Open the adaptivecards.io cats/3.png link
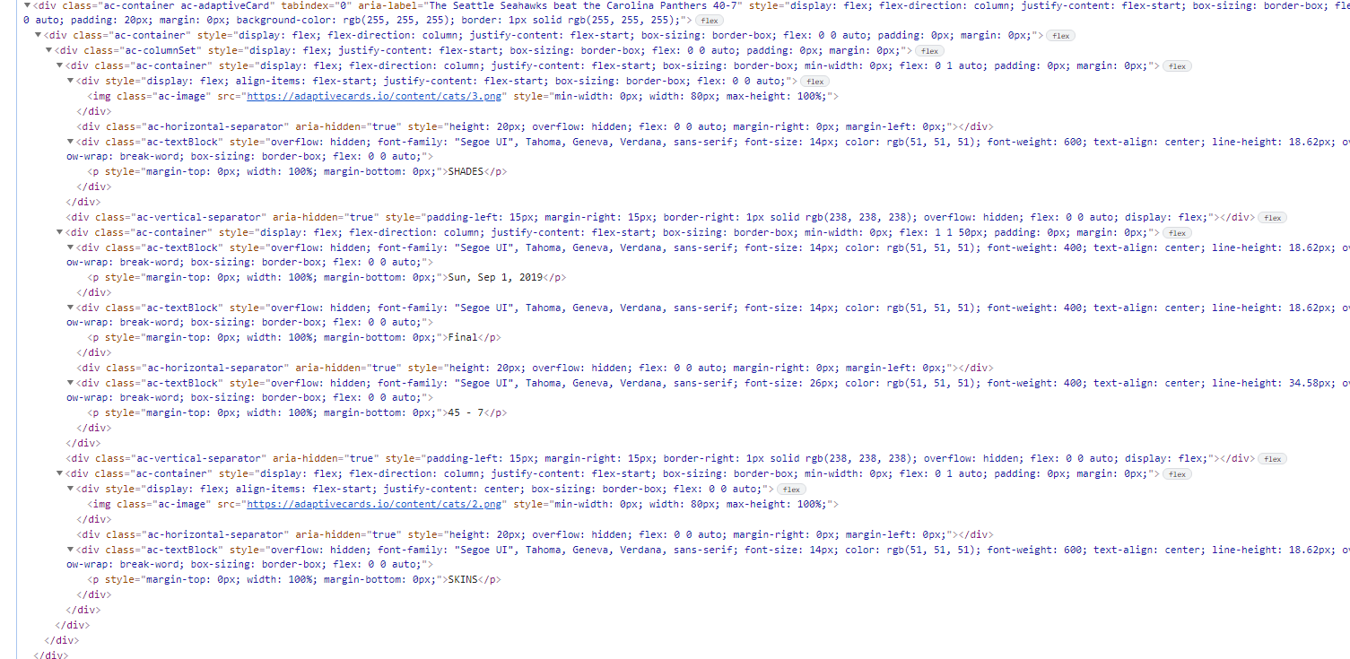The height and width of the screenshot is (659, 1350). tap(375, 97)
